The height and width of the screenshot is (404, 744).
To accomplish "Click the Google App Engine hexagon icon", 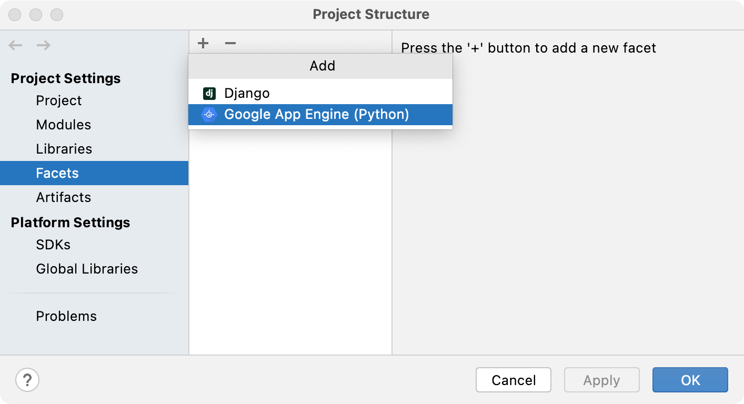I will pyautogui.click(x=209, y=115).
